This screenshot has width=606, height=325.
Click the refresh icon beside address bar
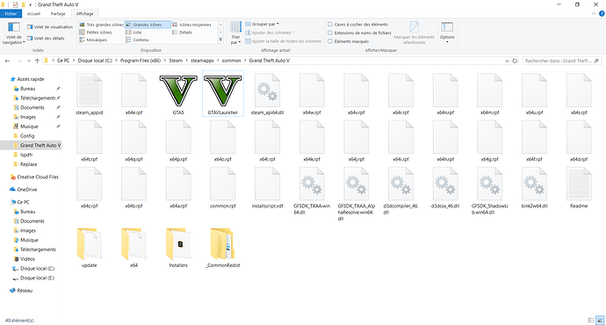pos(515,61)
